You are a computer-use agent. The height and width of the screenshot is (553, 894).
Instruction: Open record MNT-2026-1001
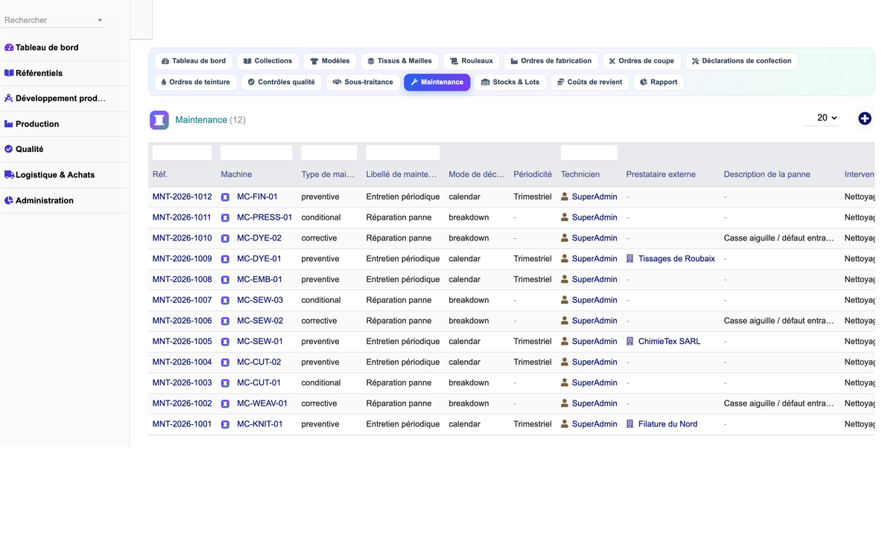[182, 424]
